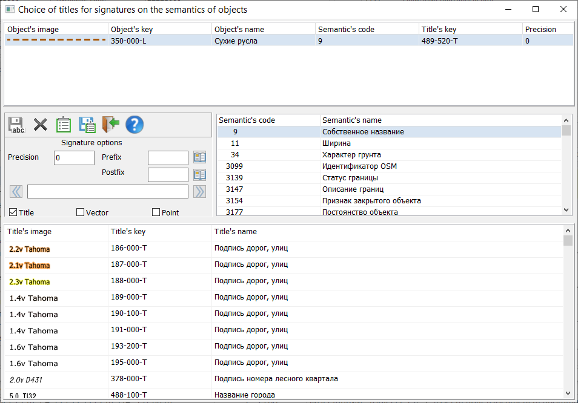Click the save signature (abc floppy) icon
Viewport: 578px width, 403px height.
click(17, 125)
